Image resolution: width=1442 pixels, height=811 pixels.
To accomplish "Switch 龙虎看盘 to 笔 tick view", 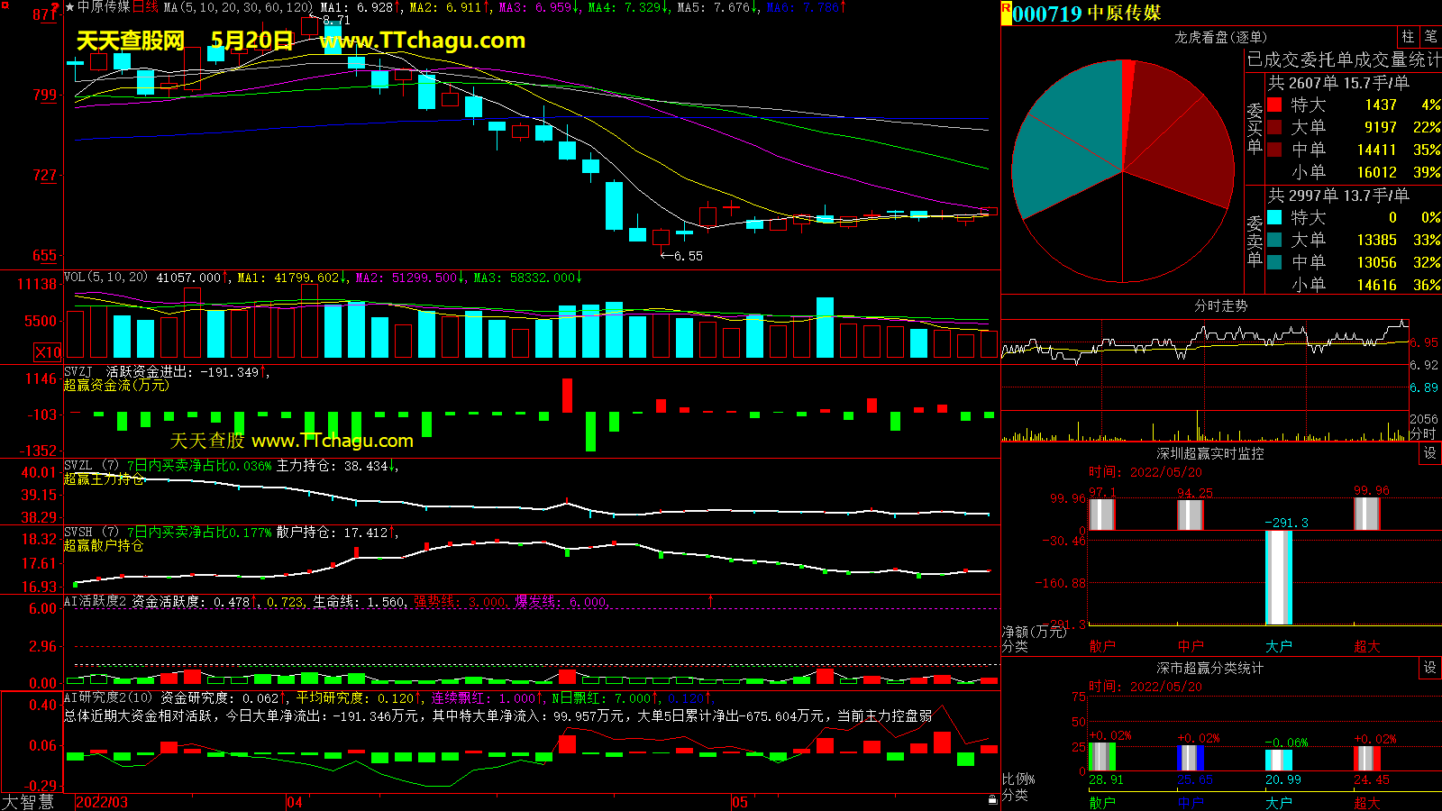I will tap(1430, 37).
